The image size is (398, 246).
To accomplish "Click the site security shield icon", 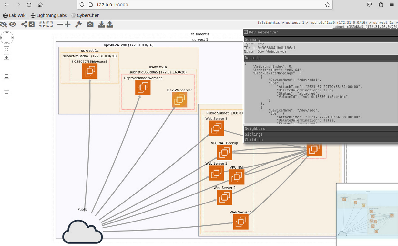I will click(x=82, y=5).
